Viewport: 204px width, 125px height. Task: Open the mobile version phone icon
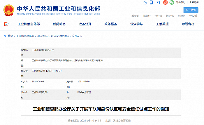[152, 3]
